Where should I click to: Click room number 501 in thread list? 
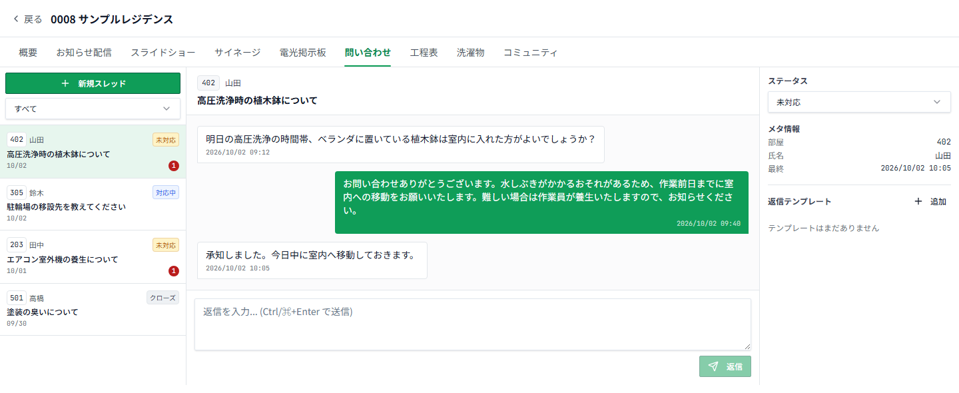17,298
